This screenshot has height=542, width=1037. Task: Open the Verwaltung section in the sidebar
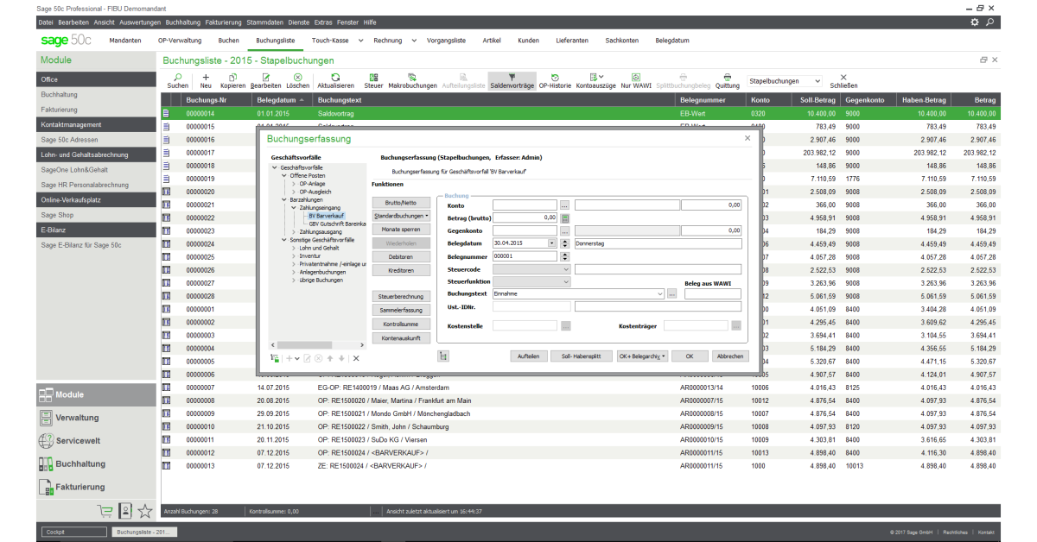pyautogui.click(x=96, y=418)
